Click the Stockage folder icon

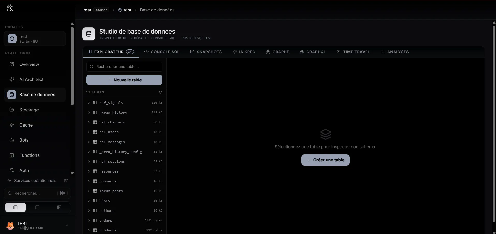point(12,110)
